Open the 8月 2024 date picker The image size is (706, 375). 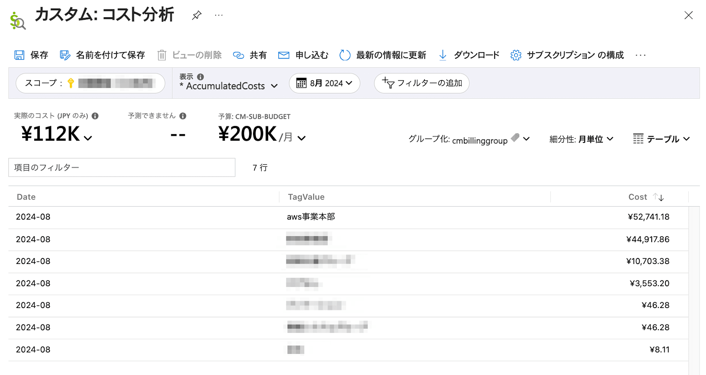[324, 83]
